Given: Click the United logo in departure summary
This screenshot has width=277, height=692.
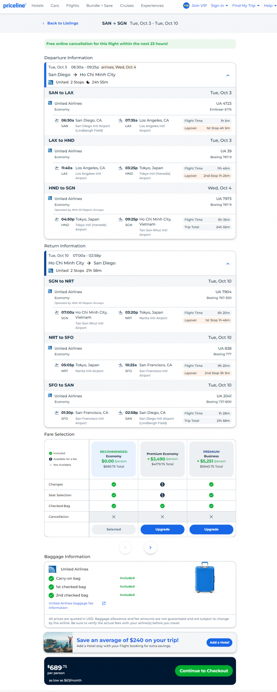Looking at the screenshot, I should tap(51, 82).
